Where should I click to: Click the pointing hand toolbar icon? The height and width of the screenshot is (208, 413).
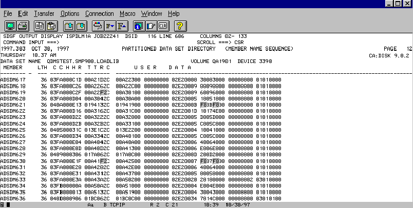(151, 26)
